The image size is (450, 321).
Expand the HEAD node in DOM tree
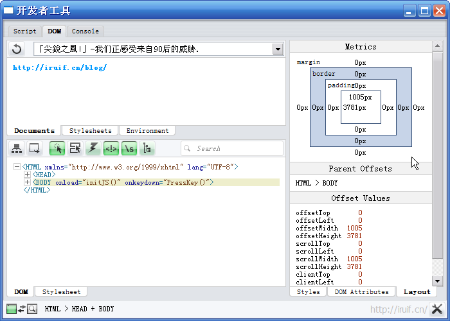27,175
